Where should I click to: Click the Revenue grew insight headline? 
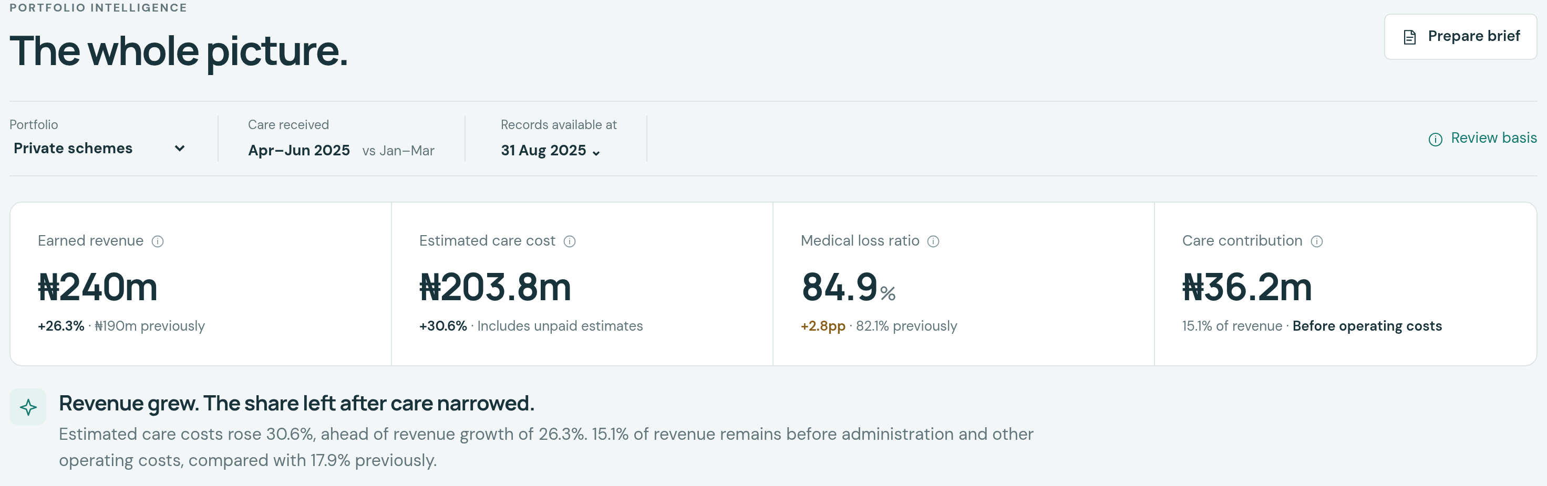(296, 403)
